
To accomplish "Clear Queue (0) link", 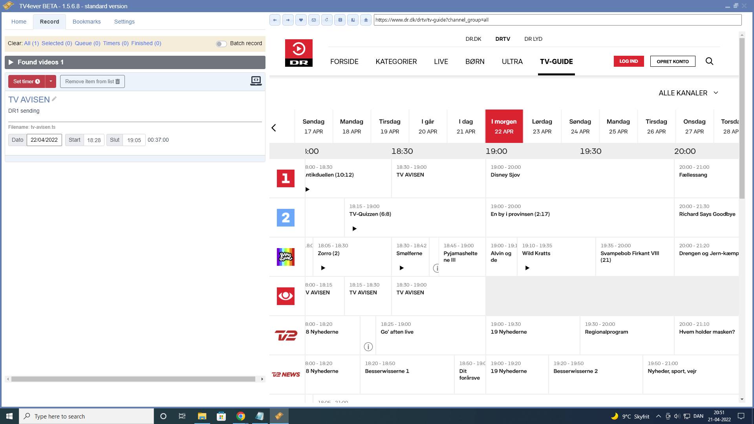I will 88,43.
